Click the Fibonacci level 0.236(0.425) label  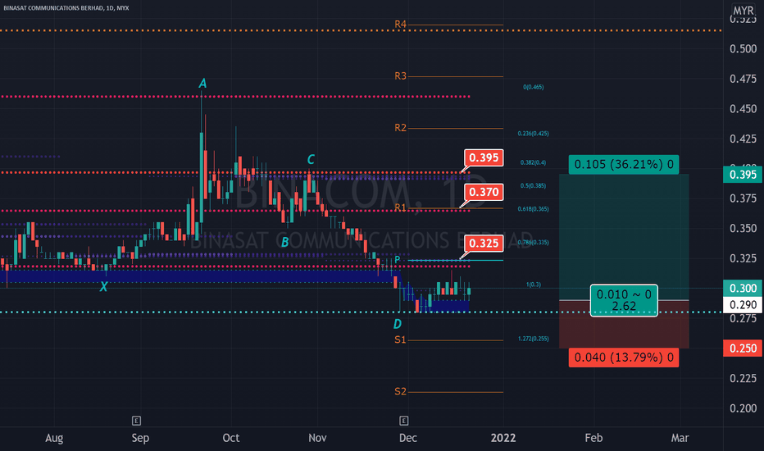point(534,134)
